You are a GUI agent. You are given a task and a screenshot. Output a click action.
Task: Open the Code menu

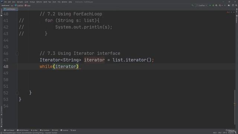(26, 2)
